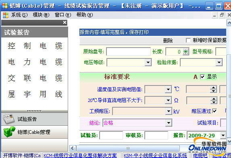Click the 米 unit button next to length
This screenshot has height=158, width=231.
pyautogui.click(x=185, y=52)
